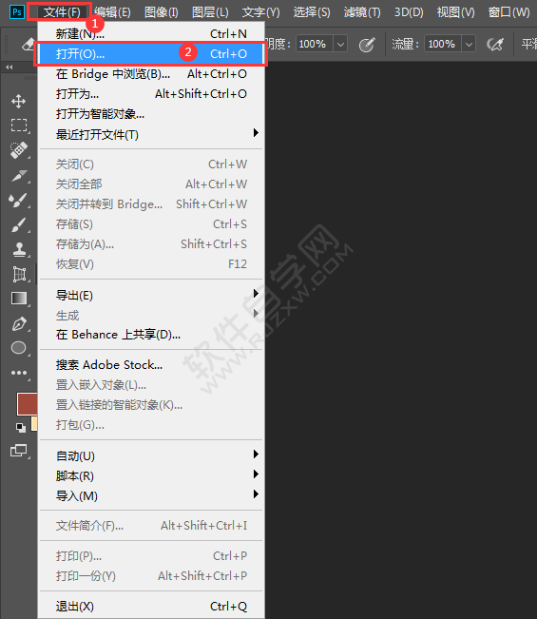Open the opacity 100% dropdown arrow
Viewport: 537px width, 619px height.
[340, 44]
